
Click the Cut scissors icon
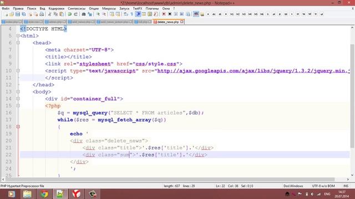pyautogui.click(x=49, y=14)
